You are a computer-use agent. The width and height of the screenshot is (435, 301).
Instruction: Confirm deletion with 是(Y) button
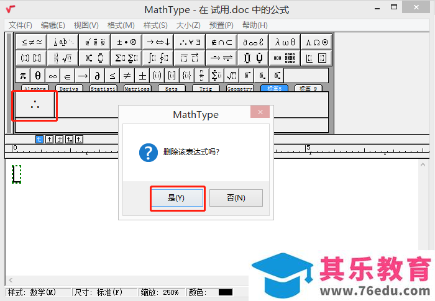pos(178,198)
